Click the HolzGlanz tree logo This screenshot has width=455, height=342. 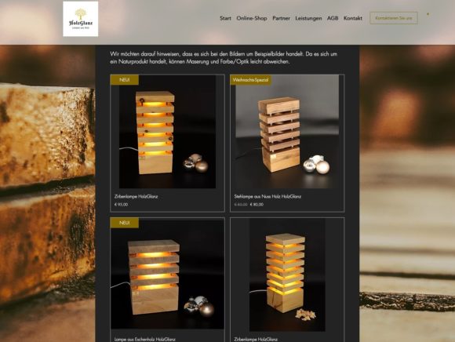[x=80, y=19]
